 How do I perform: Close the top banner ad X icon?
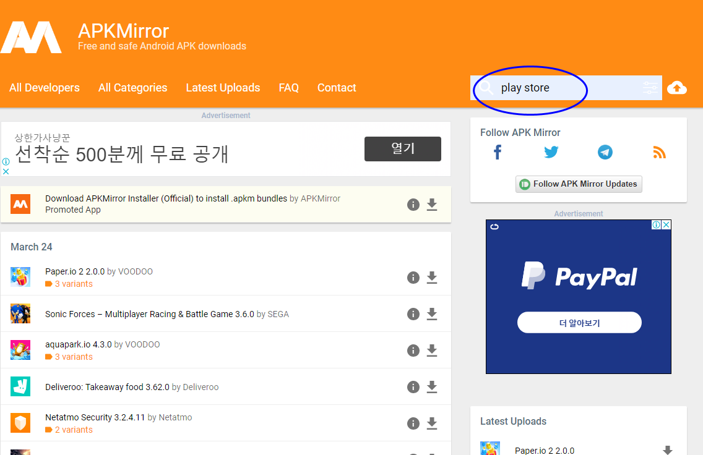point(6,171)
